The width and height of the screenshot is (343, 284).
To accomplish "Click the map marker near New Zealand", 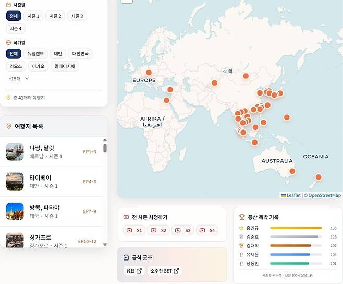I will click(318, 177).
